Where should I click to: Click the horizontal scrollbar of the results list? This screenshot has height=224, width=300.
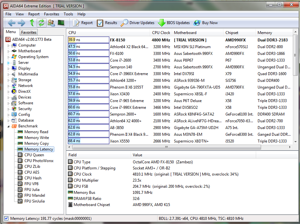[167, 147]
